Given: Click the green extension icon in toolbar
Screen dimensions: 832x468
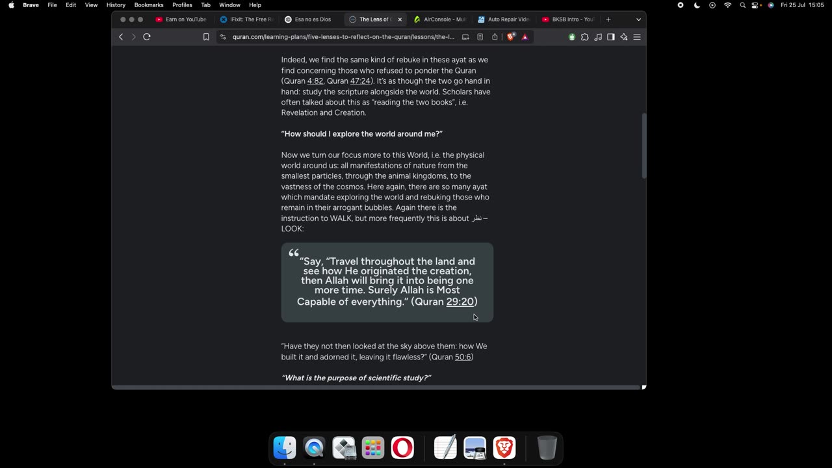Looking at the screenshot, I should click(572, 37).
